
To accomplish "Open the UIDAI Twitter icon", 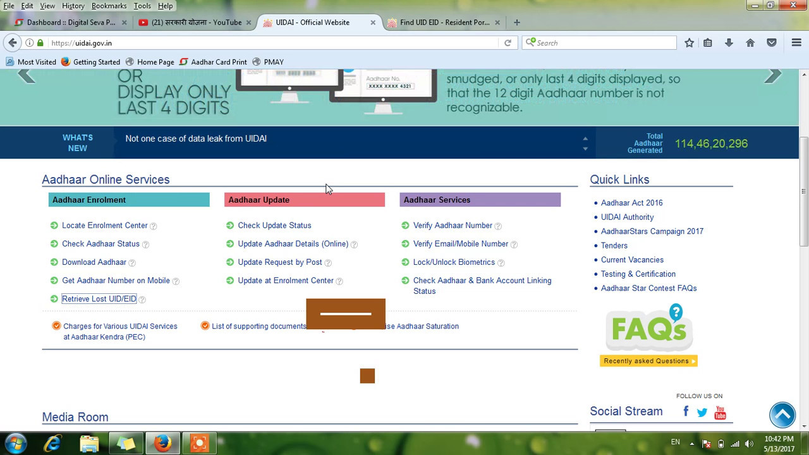I will (x=702, y=413).
